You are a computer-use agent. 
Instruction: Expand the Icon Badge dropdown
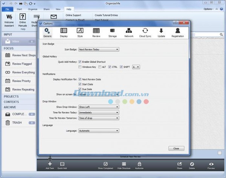tap(99, 49)
